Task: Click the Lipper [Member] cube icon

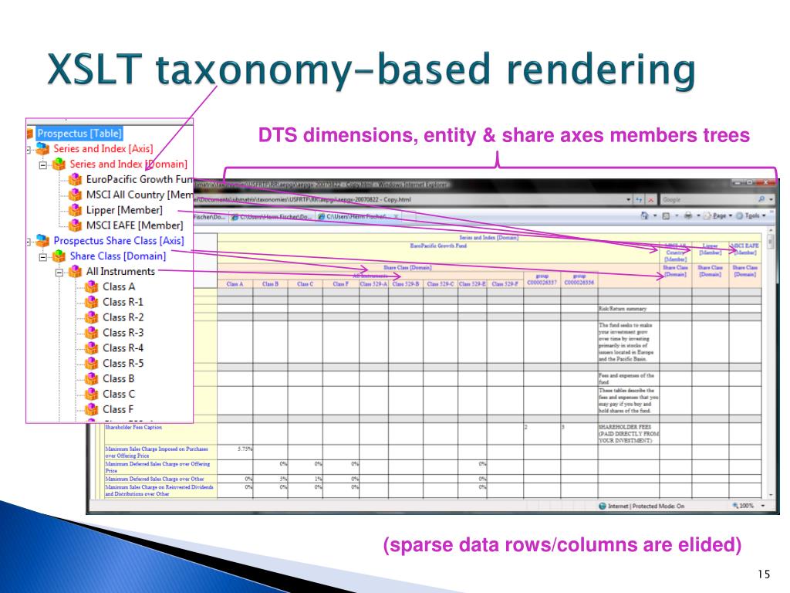Action: click(75, 210)
